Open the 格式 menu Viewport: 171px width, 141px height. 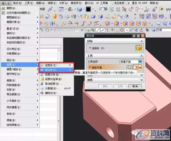tap(17, 3)
